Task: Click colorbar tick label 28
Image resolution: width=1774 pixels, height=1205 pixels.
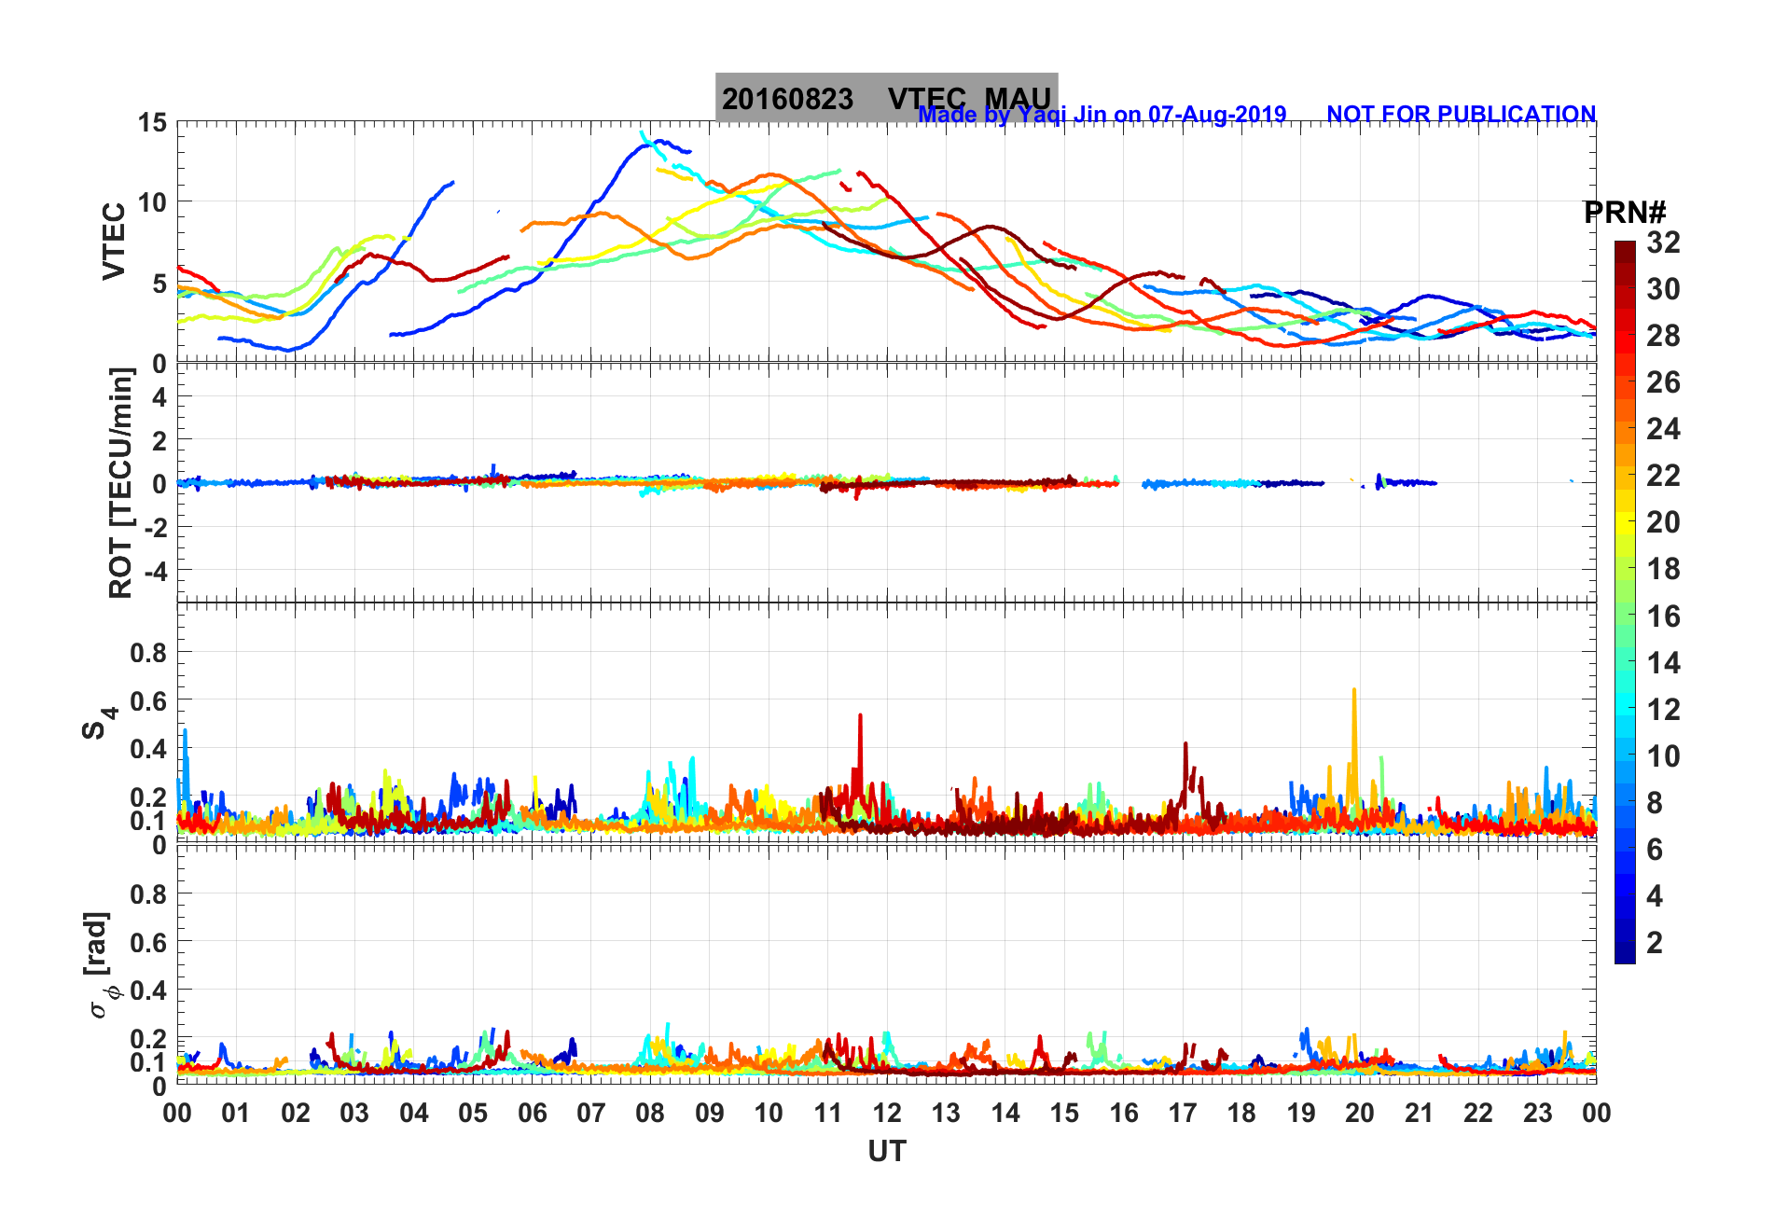Action: point(1663,336)
